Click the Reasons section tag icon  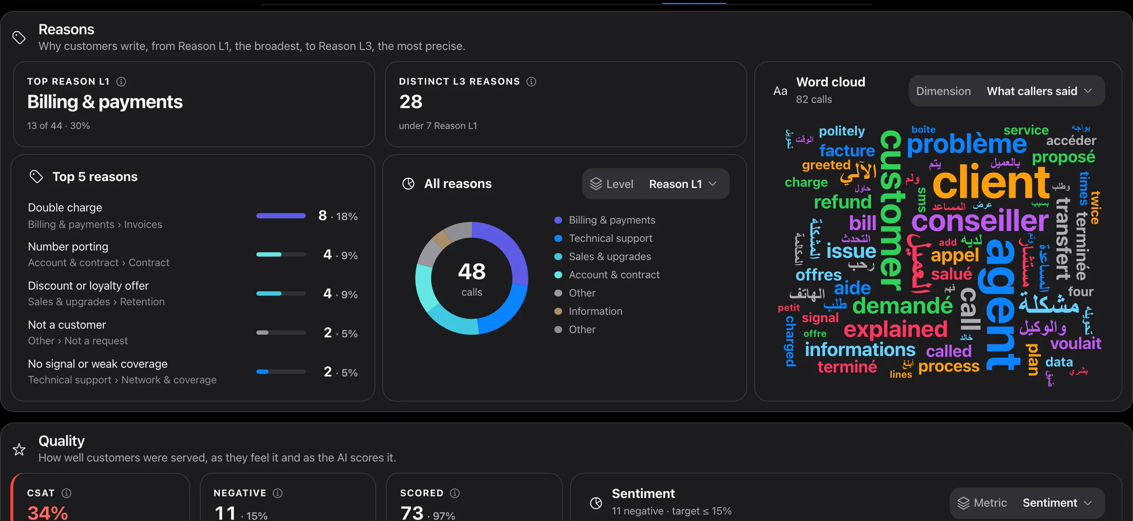click(19, 37)
